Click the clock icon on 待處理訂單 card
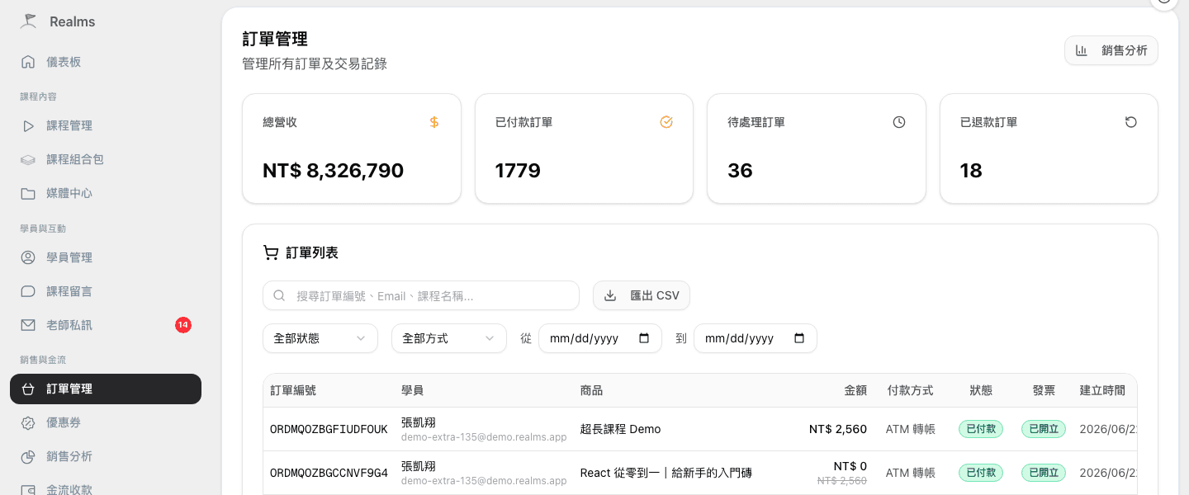 pyautogui.click(x=899, y=122)
